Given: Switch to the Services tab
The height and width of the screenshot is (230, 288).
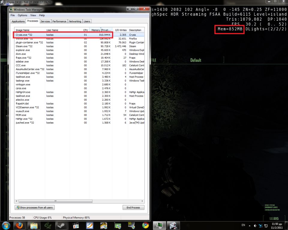Looking at the screenshot, I should [45, 21].
